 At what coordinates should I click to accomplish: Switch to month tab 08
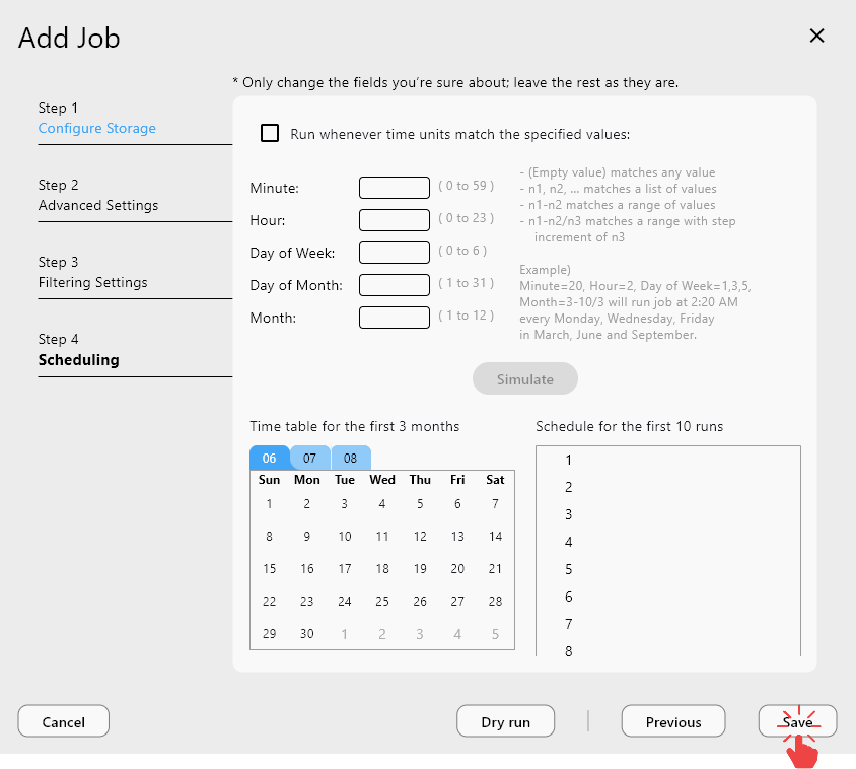(x=350, y=458)
